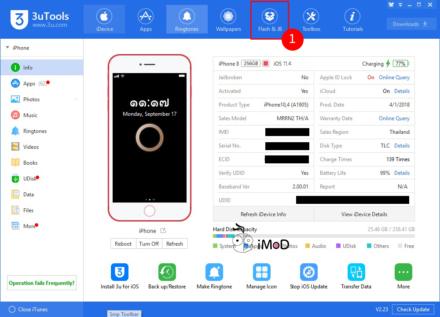Open the Tutorials section
440x317 pixels.
coord(352,19)
